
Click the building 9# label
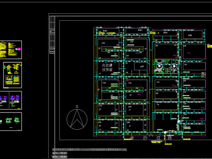coord(157,46)
